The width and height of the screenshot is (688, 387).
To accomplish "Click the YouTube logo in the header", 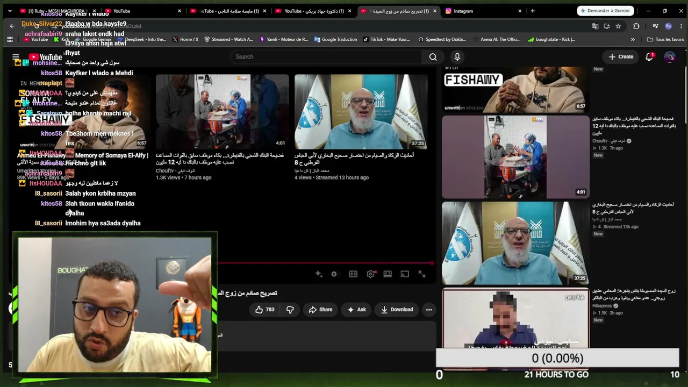I will (x=45, y=57).
